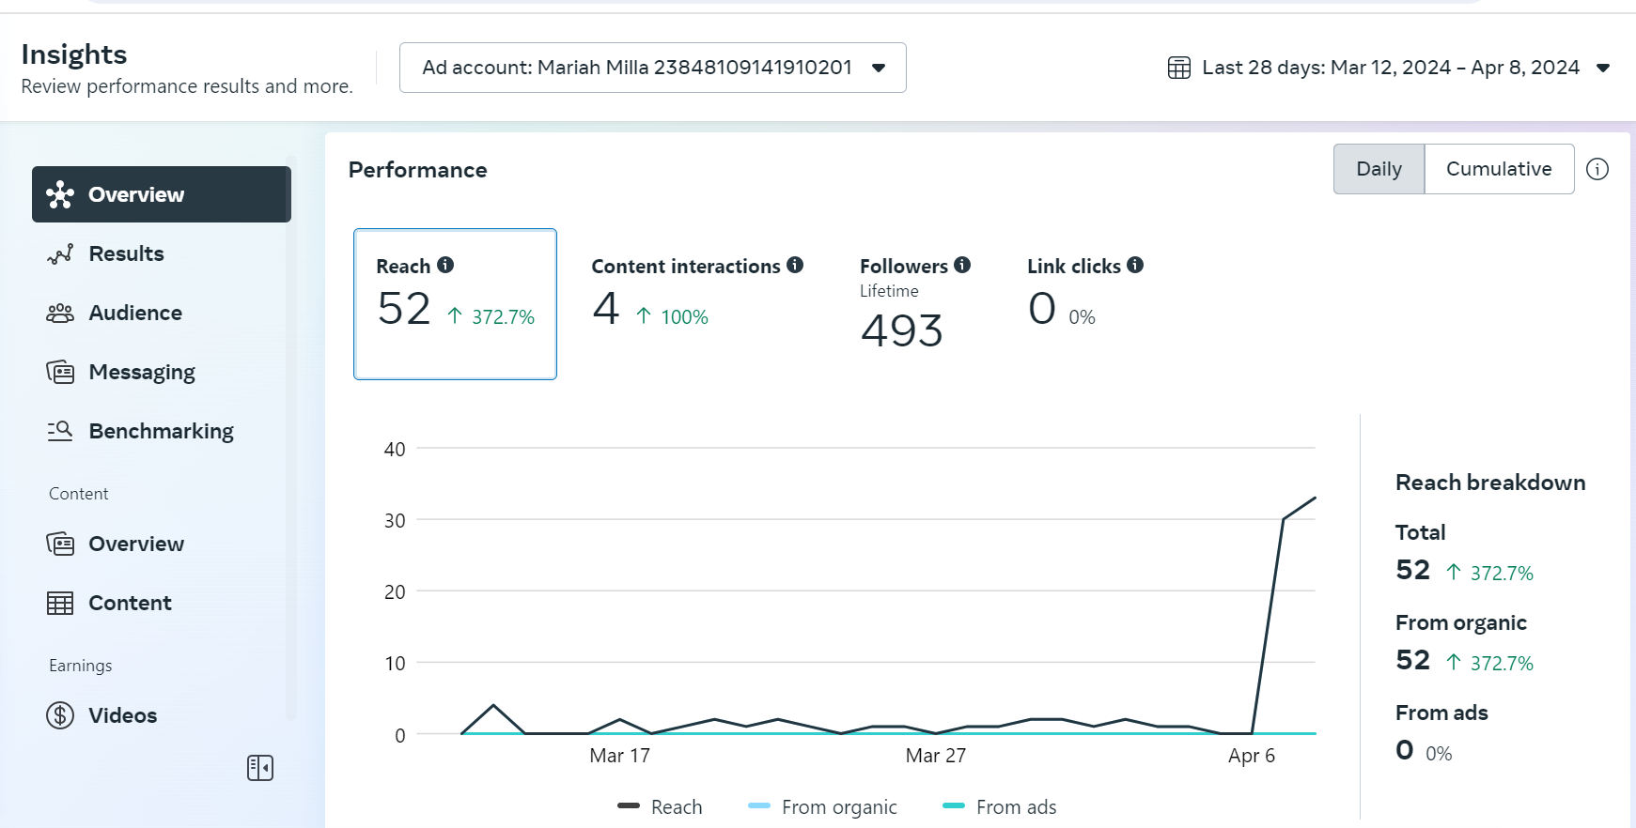Viewport: 1636px width, 828px height.
Task: Click the Videos dollar sign icon
Action: [60, 715]
